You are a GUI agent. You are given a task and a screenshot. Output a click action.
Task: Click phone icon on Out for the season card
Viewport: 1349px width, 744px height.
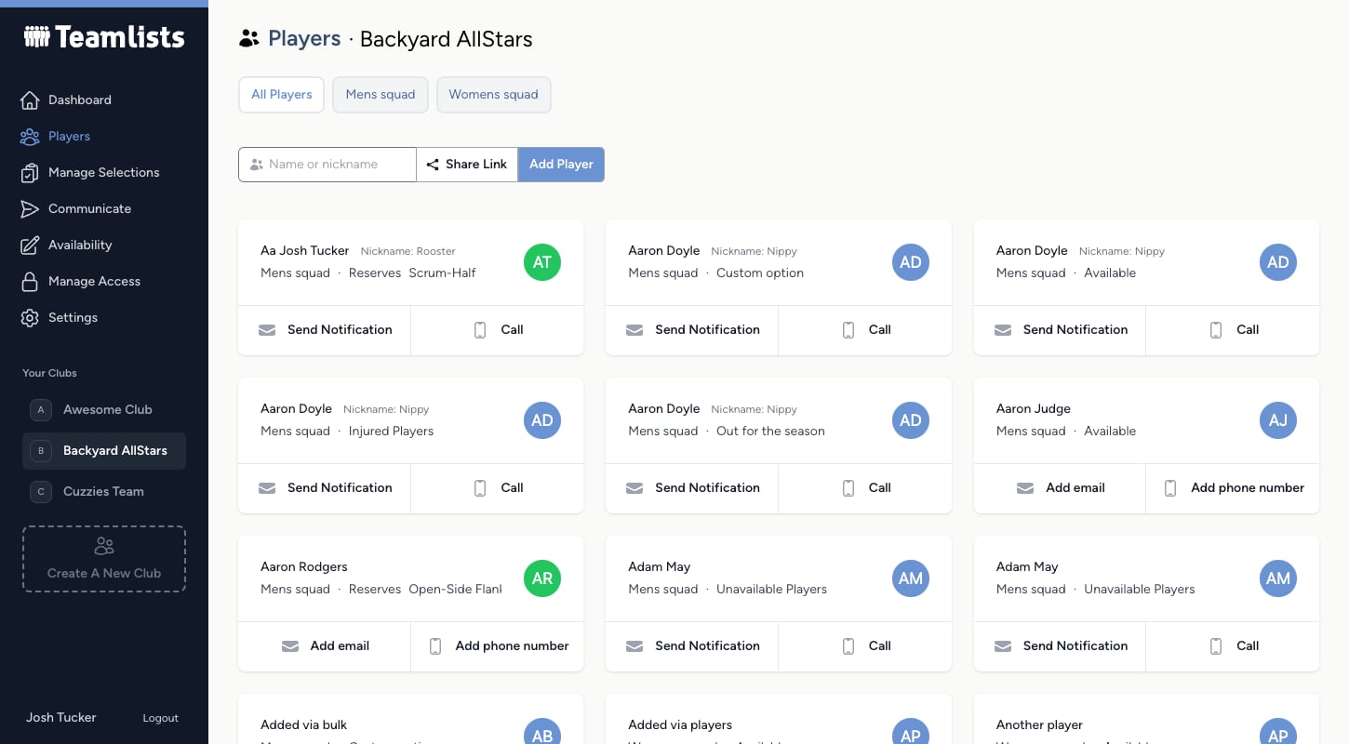(x=848, y=487)
